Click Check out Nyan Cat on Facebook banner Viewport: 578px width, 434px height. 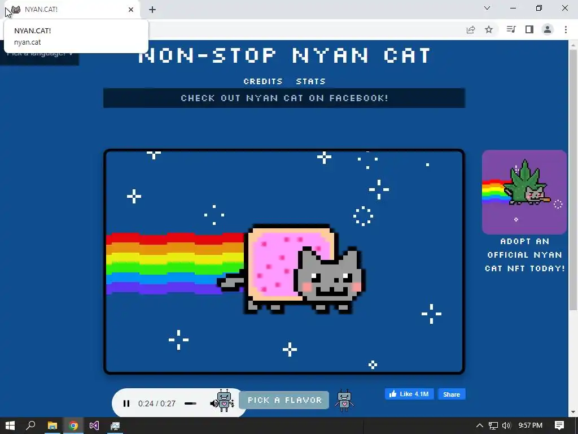coord(284,98)
